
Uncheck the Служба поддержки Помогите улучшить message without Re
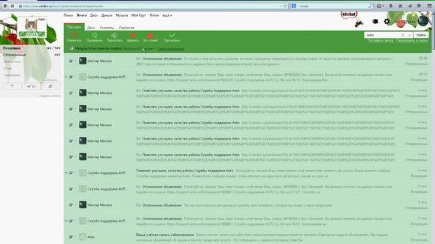pyautogui.click(x=71, y=173)
